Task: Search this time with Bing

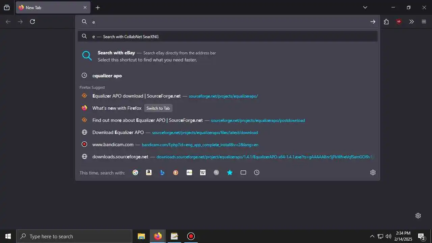Action: point(162,172)
